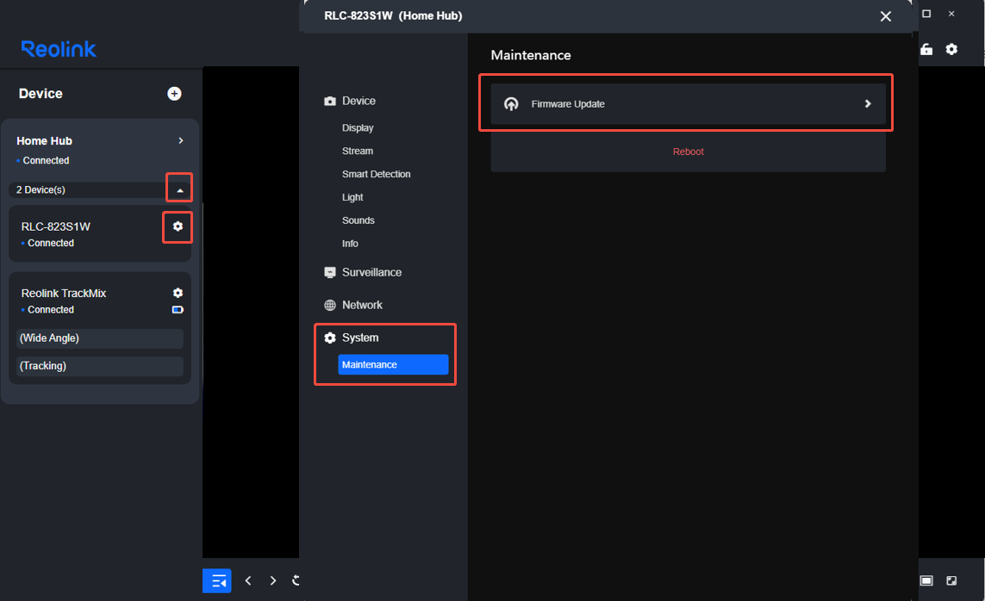This screenshot has width=985, height=601.
Task: Toggle the device list panel button
Action: point(216,581)
